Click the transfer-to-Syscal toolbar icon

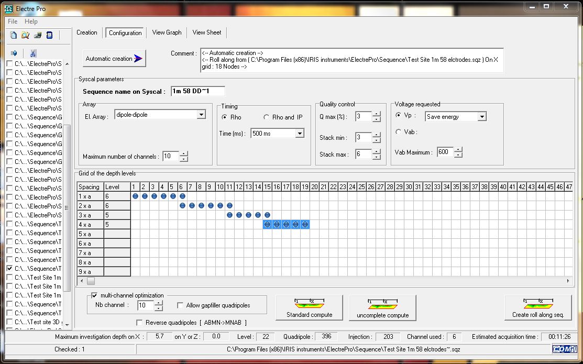pos(37,35)
